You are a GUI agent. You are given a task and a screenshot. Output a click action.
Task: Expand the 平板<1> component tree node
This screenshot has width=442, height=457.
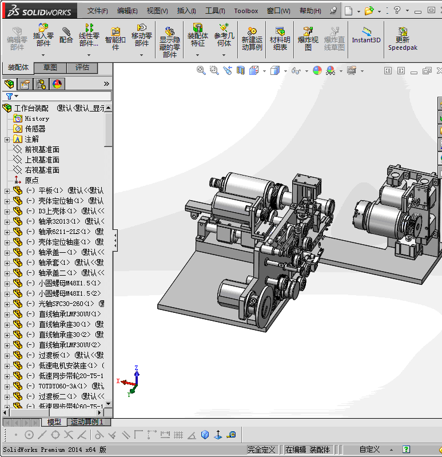7,191
